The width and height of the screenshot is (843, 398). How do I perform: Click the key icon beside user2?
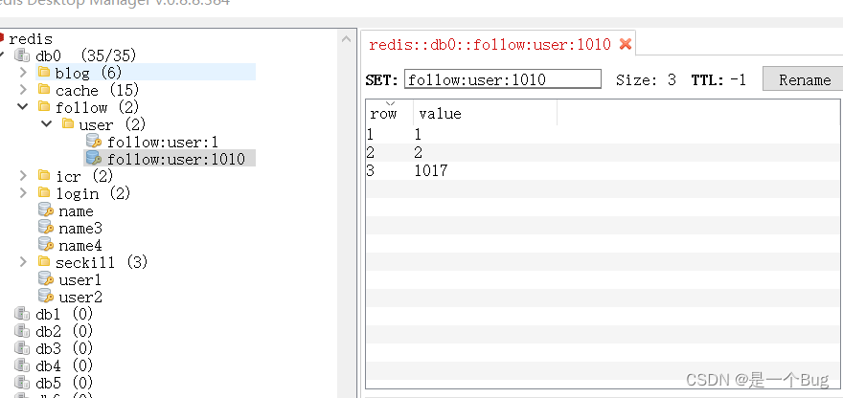click(x=46, y=296)
